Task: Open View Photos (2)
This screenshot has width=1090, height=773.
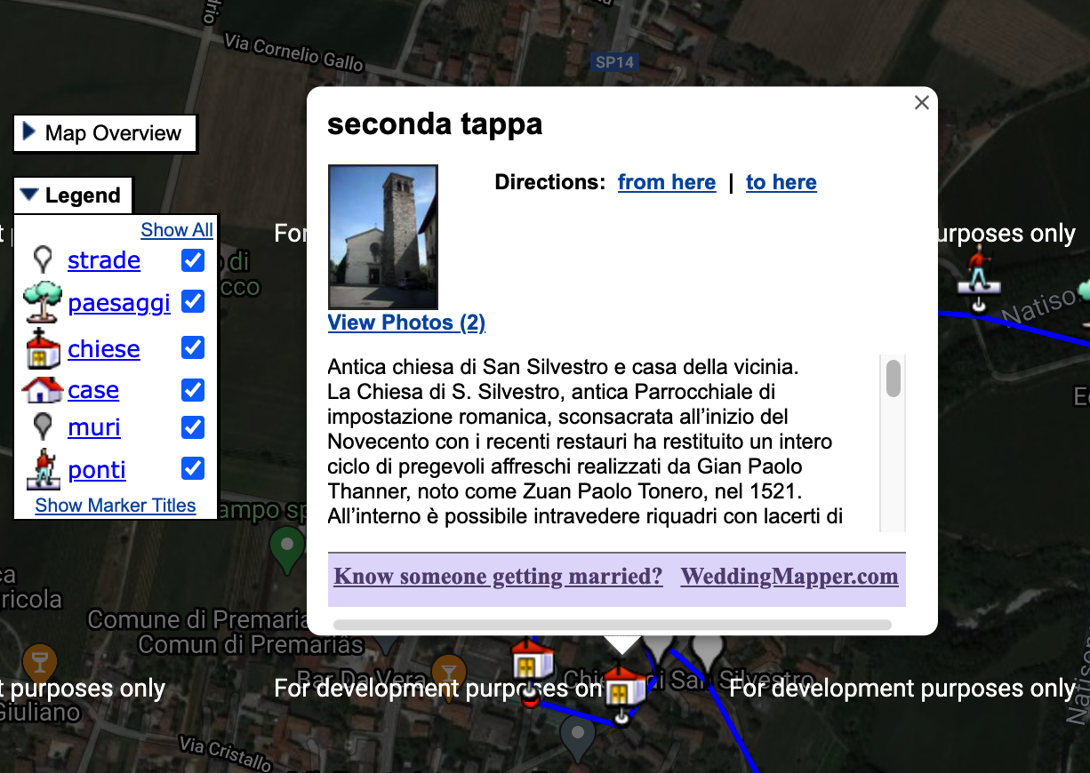Action: click(x=406, y=323)
